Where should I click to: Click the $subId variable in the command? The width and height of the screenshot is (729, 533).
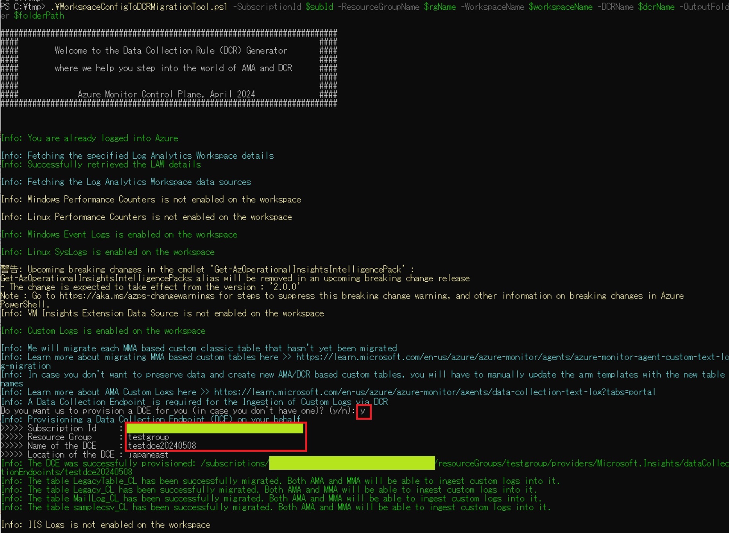click(319, 7)
